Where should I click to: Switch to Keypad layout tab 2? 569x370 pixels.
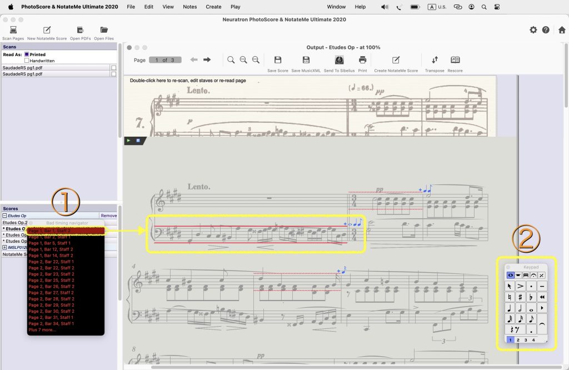click(518, 339)
